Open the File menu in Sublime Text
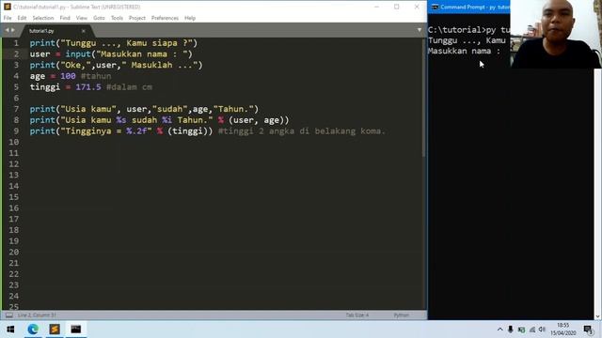This screenshot has width=602, height=338. pyautogui.click(x=8, y=18)
